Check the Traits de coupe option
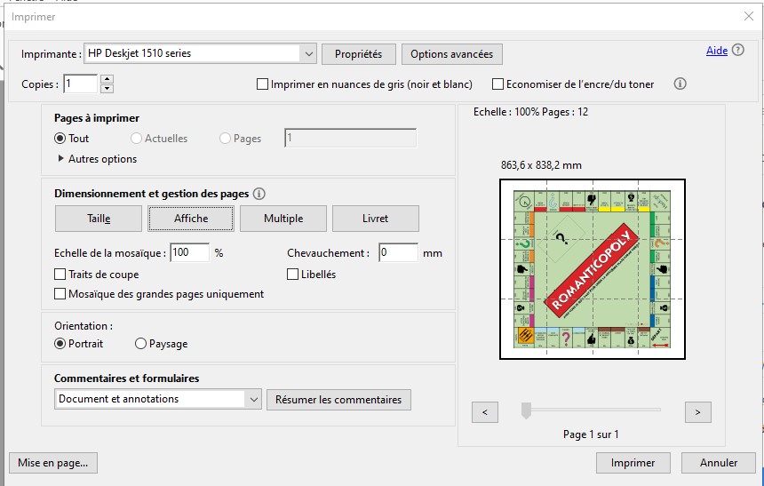This screenshot has width=764, height=486. click(x=60, y=275)
